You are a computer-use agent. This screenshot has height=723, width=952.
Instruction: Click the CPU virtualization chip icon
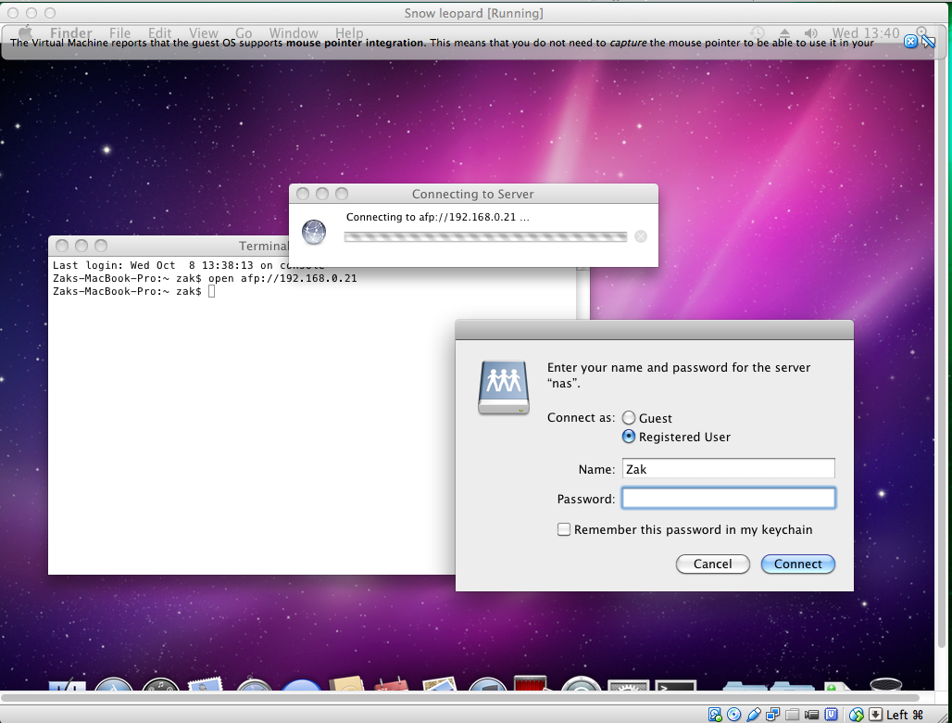point(832,715)
